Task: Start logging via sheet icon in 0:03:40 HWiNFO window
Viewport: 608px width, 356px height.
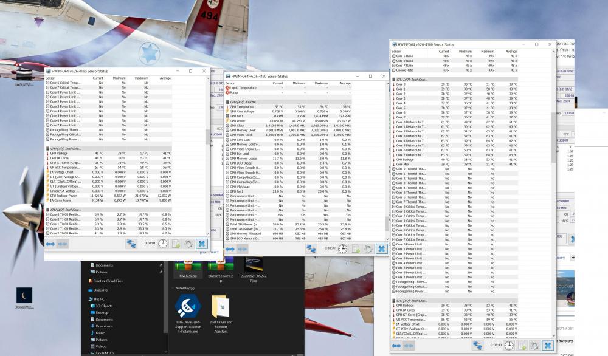Action: click(x=522, y=346)
